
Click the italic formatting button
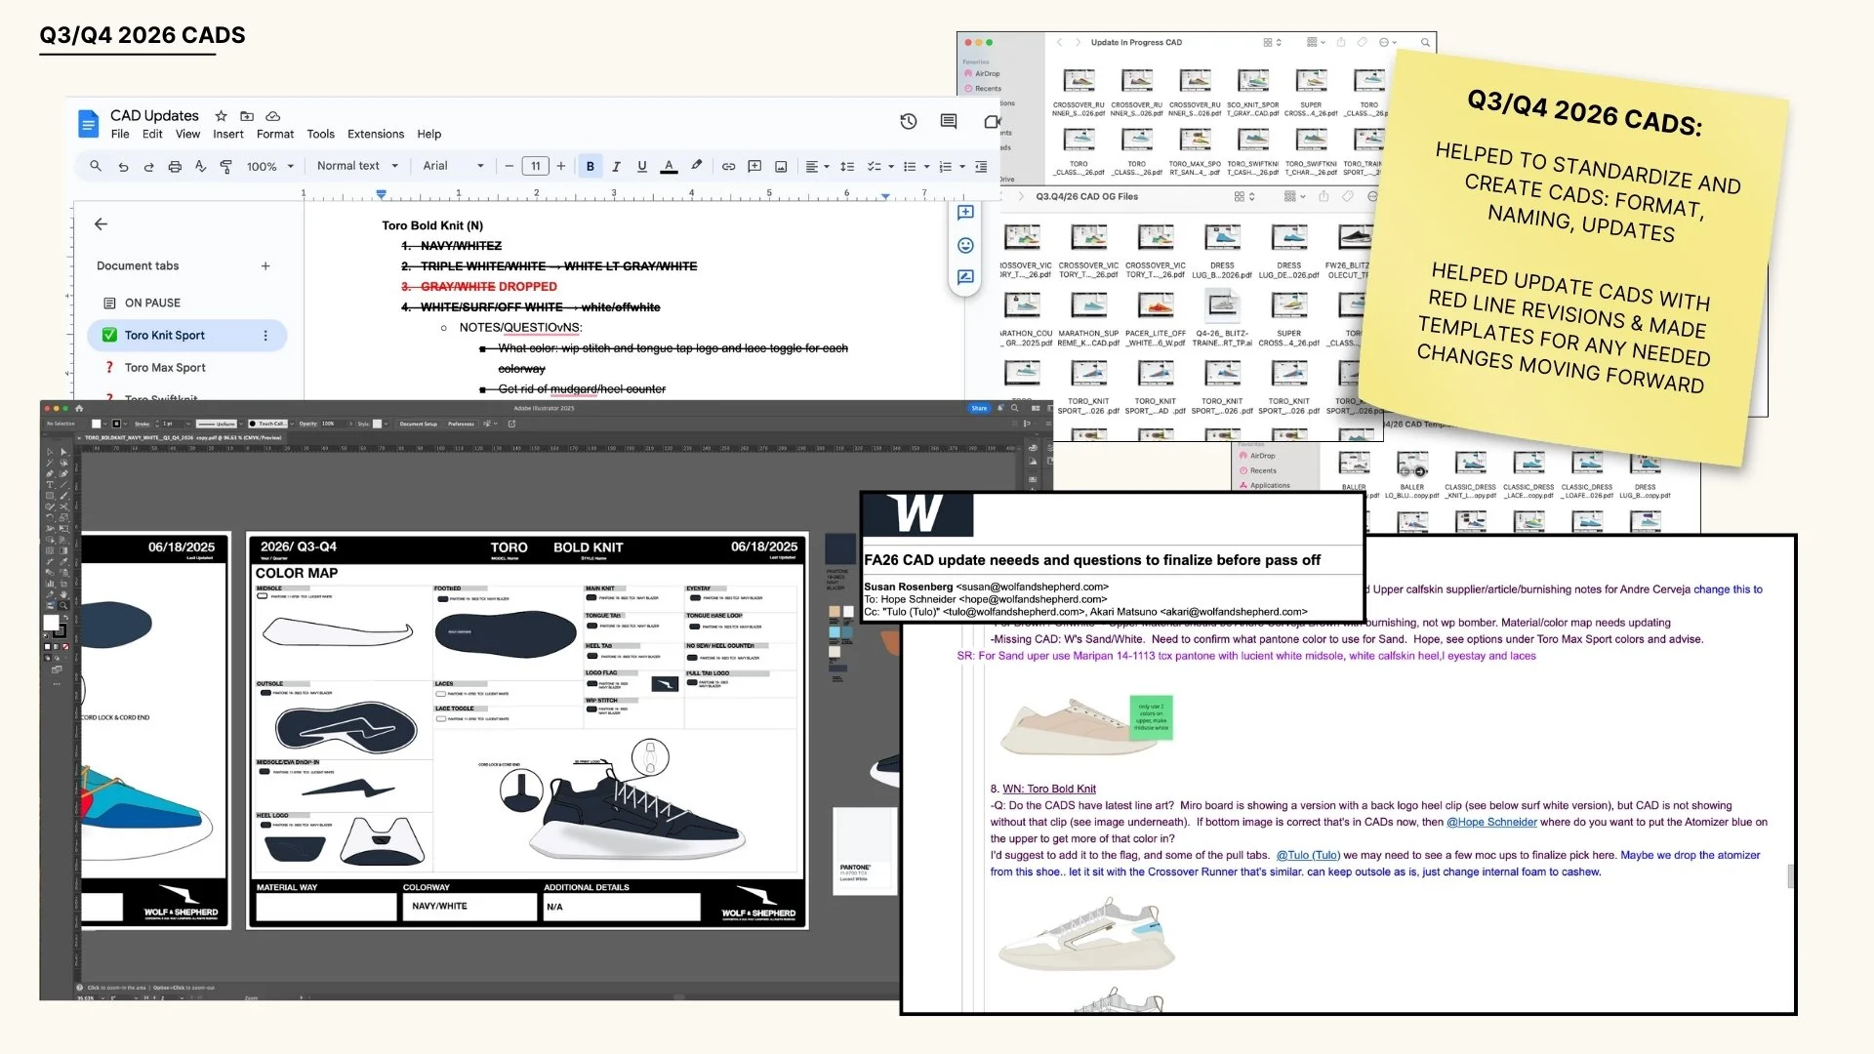[x=616, y=166]
